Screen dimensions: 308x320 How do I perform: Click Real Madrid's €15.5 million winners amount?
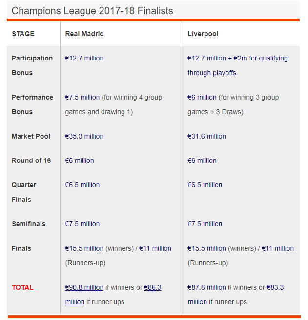tap(84, 248)
